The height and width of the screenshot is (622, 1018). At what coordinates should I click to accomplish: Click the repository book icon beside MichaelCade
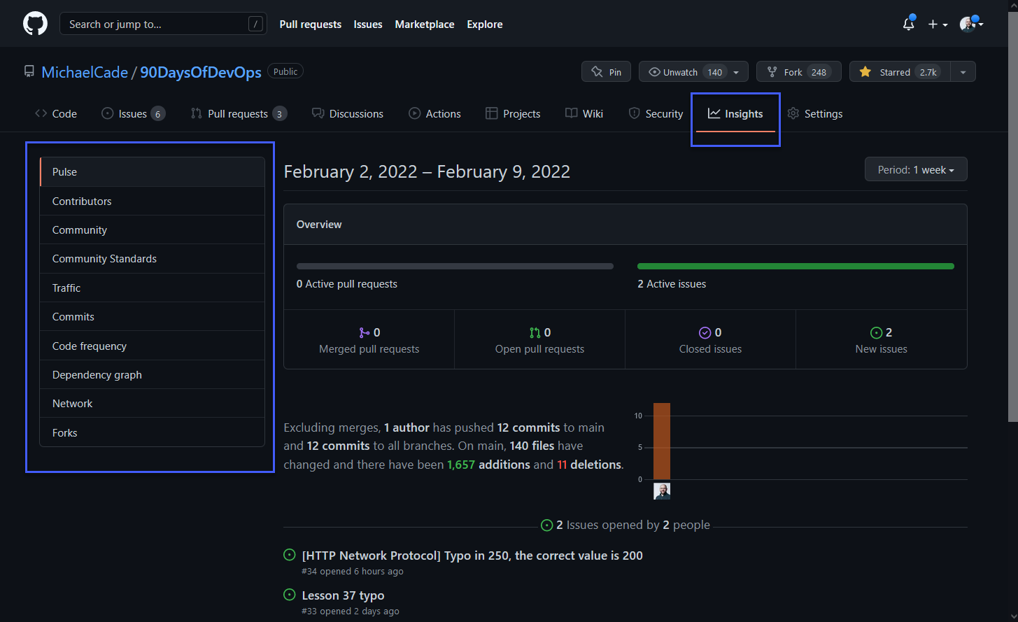pos(28,71)
